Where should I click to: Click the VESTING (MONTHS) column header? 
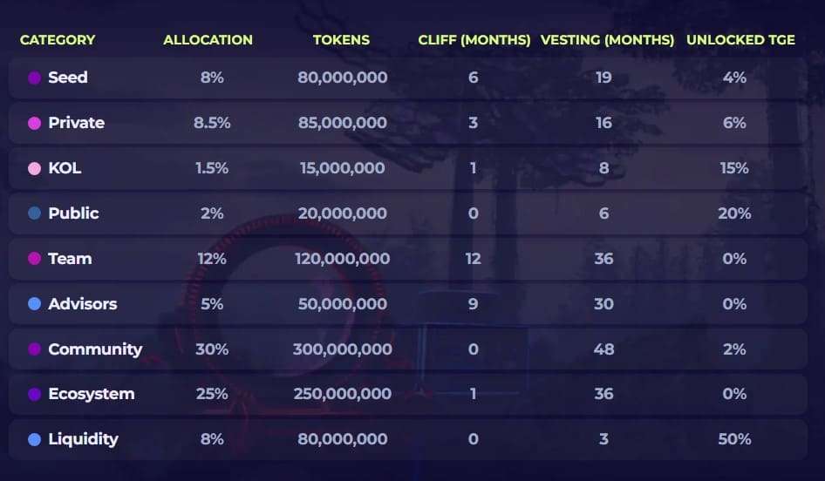coord(607,40)
